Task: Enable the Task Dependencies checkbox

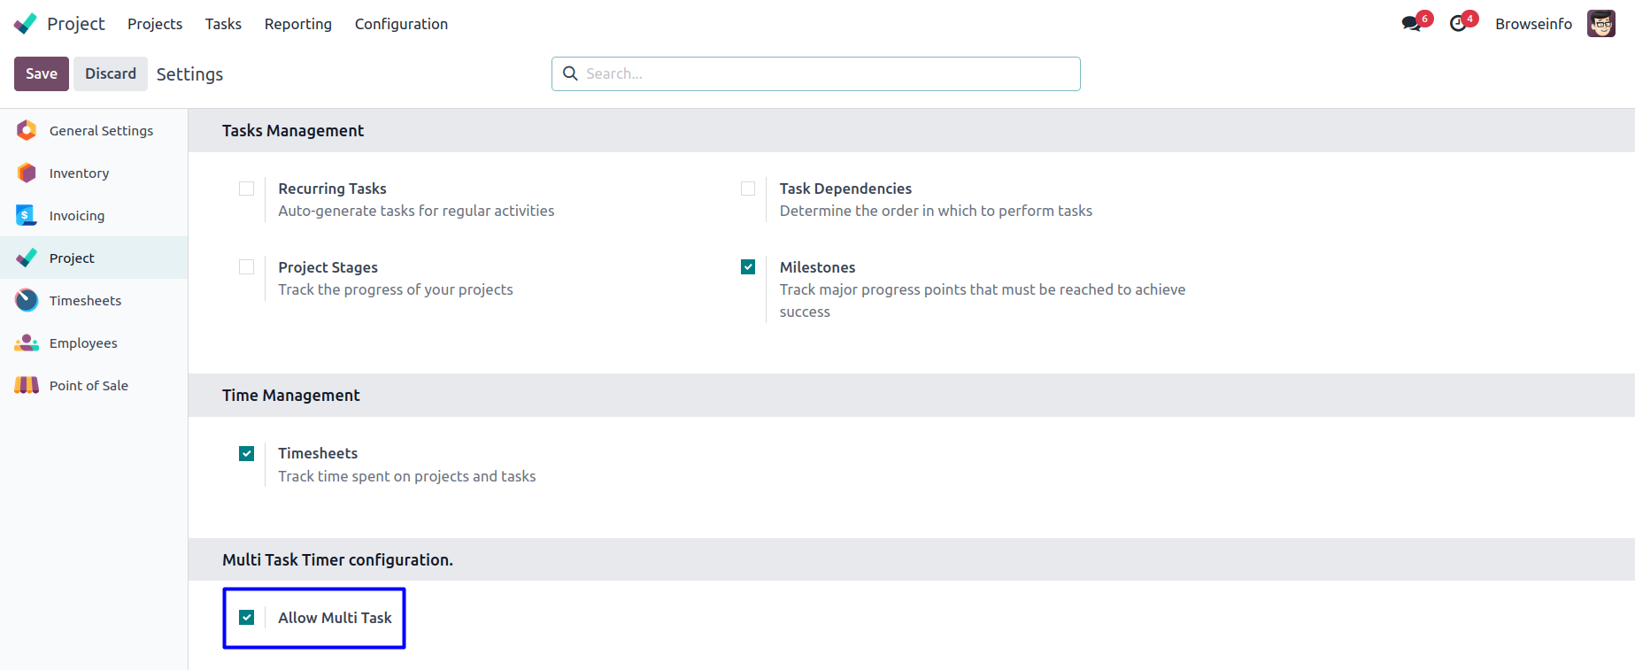Action: 748,189
